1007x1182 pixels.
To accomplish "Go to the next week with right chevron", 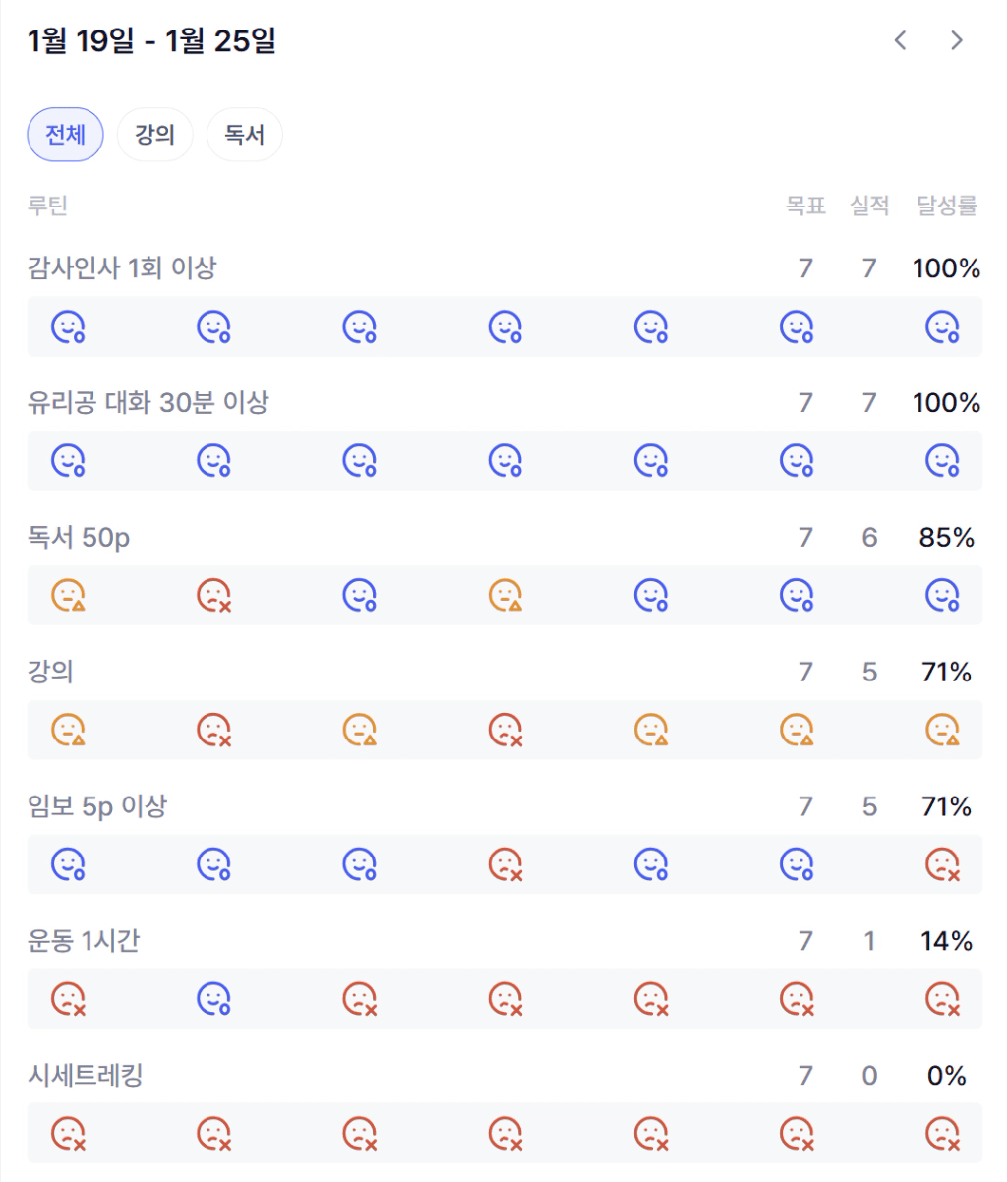I will [956, 40].
